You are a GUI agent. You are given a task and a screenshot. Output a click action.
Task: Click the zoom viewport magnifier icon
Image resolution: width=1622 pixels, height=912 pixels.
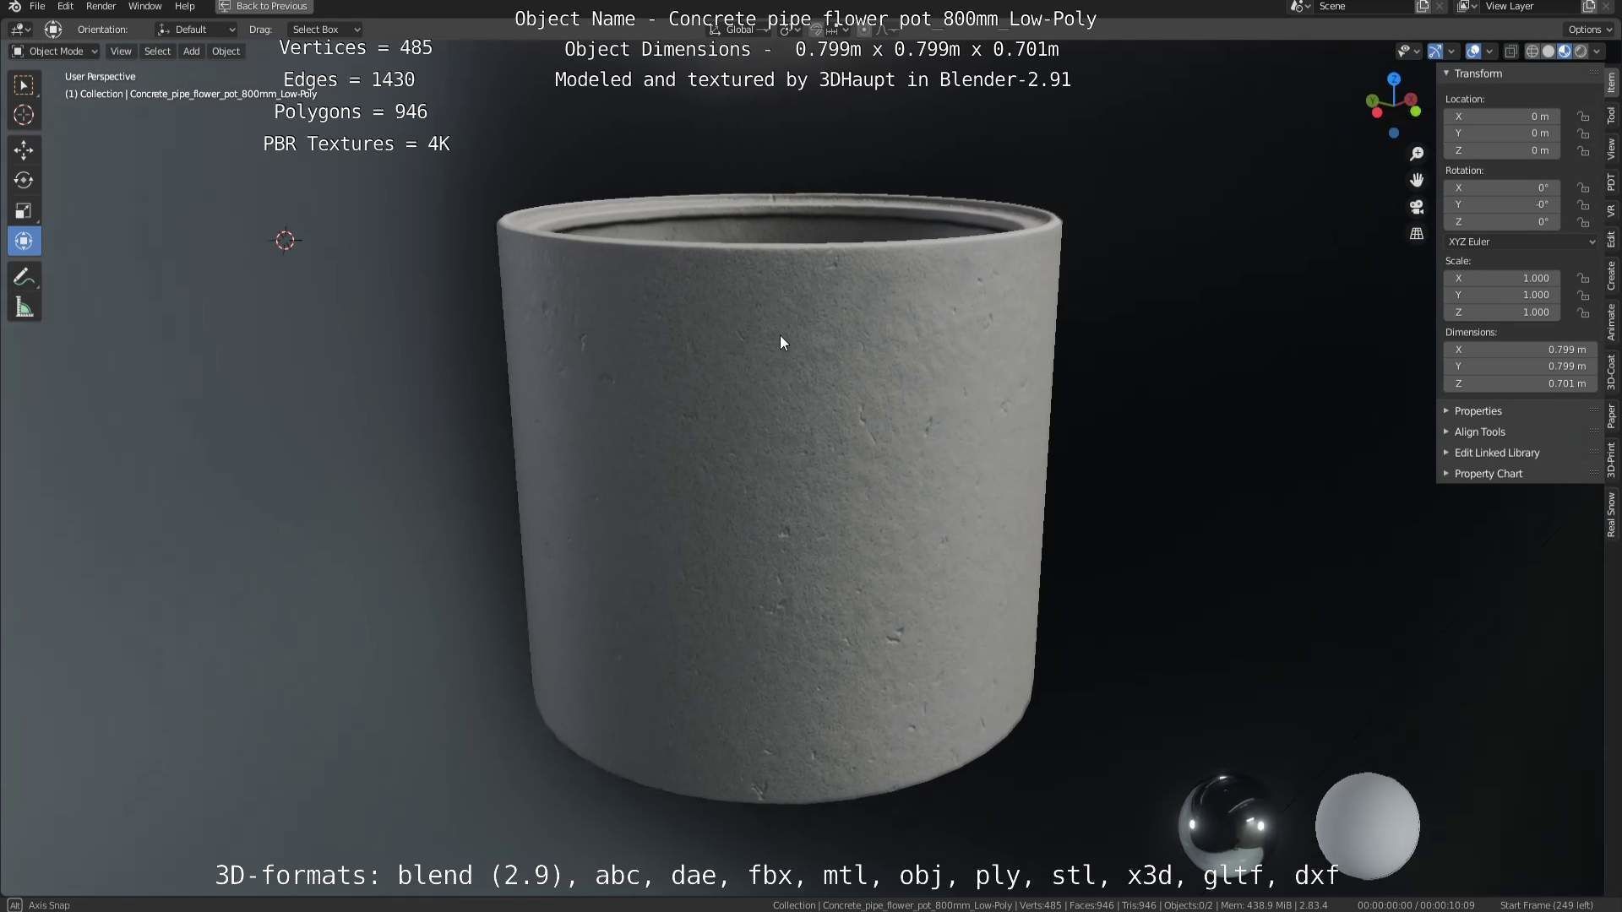click(x=1417, y=154)
